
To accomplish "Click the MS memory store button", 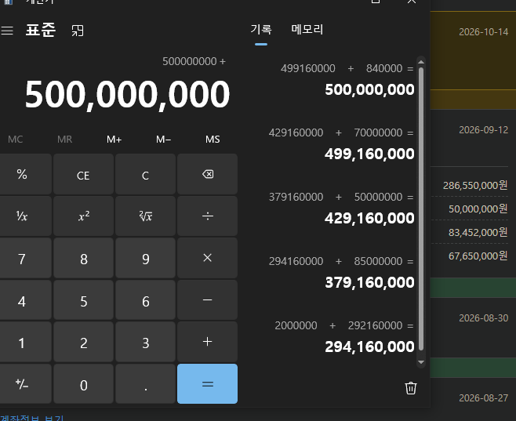I will [x=213, y=140].
